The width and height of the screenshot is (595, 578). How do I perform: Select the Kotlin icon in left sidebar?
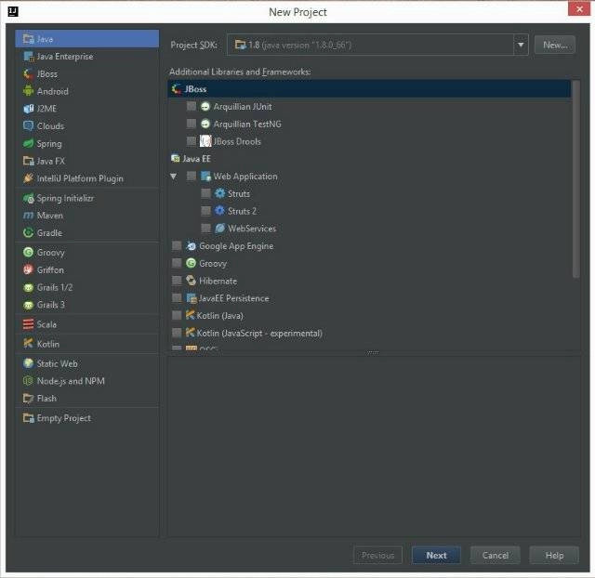29,344
